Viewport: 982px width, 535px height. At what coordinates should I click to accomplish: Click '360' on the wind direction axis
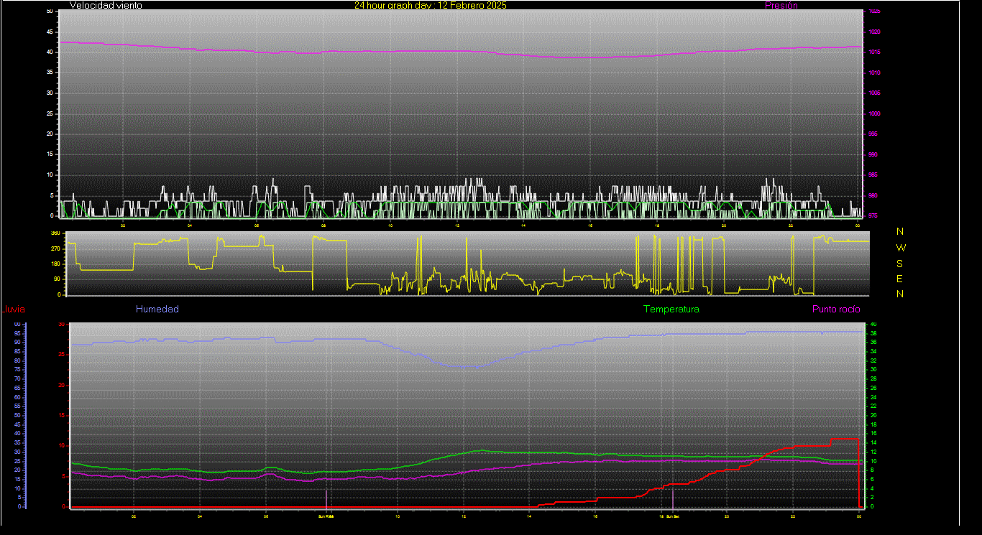click(x=55, y=233)
